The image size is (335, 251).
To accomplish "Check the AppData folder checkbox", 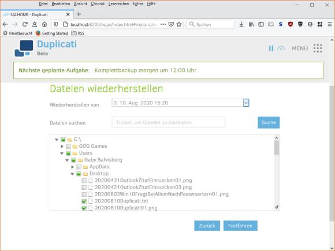I will point(79,167).
